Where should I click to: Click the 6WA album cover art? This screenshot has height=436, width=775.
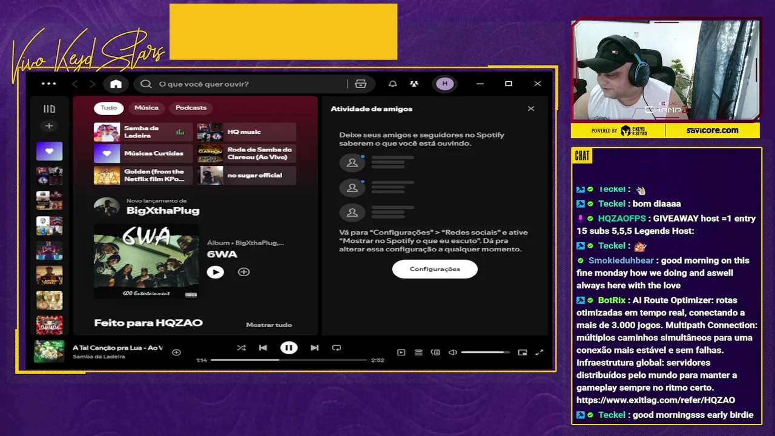click(x=146, y=261)
